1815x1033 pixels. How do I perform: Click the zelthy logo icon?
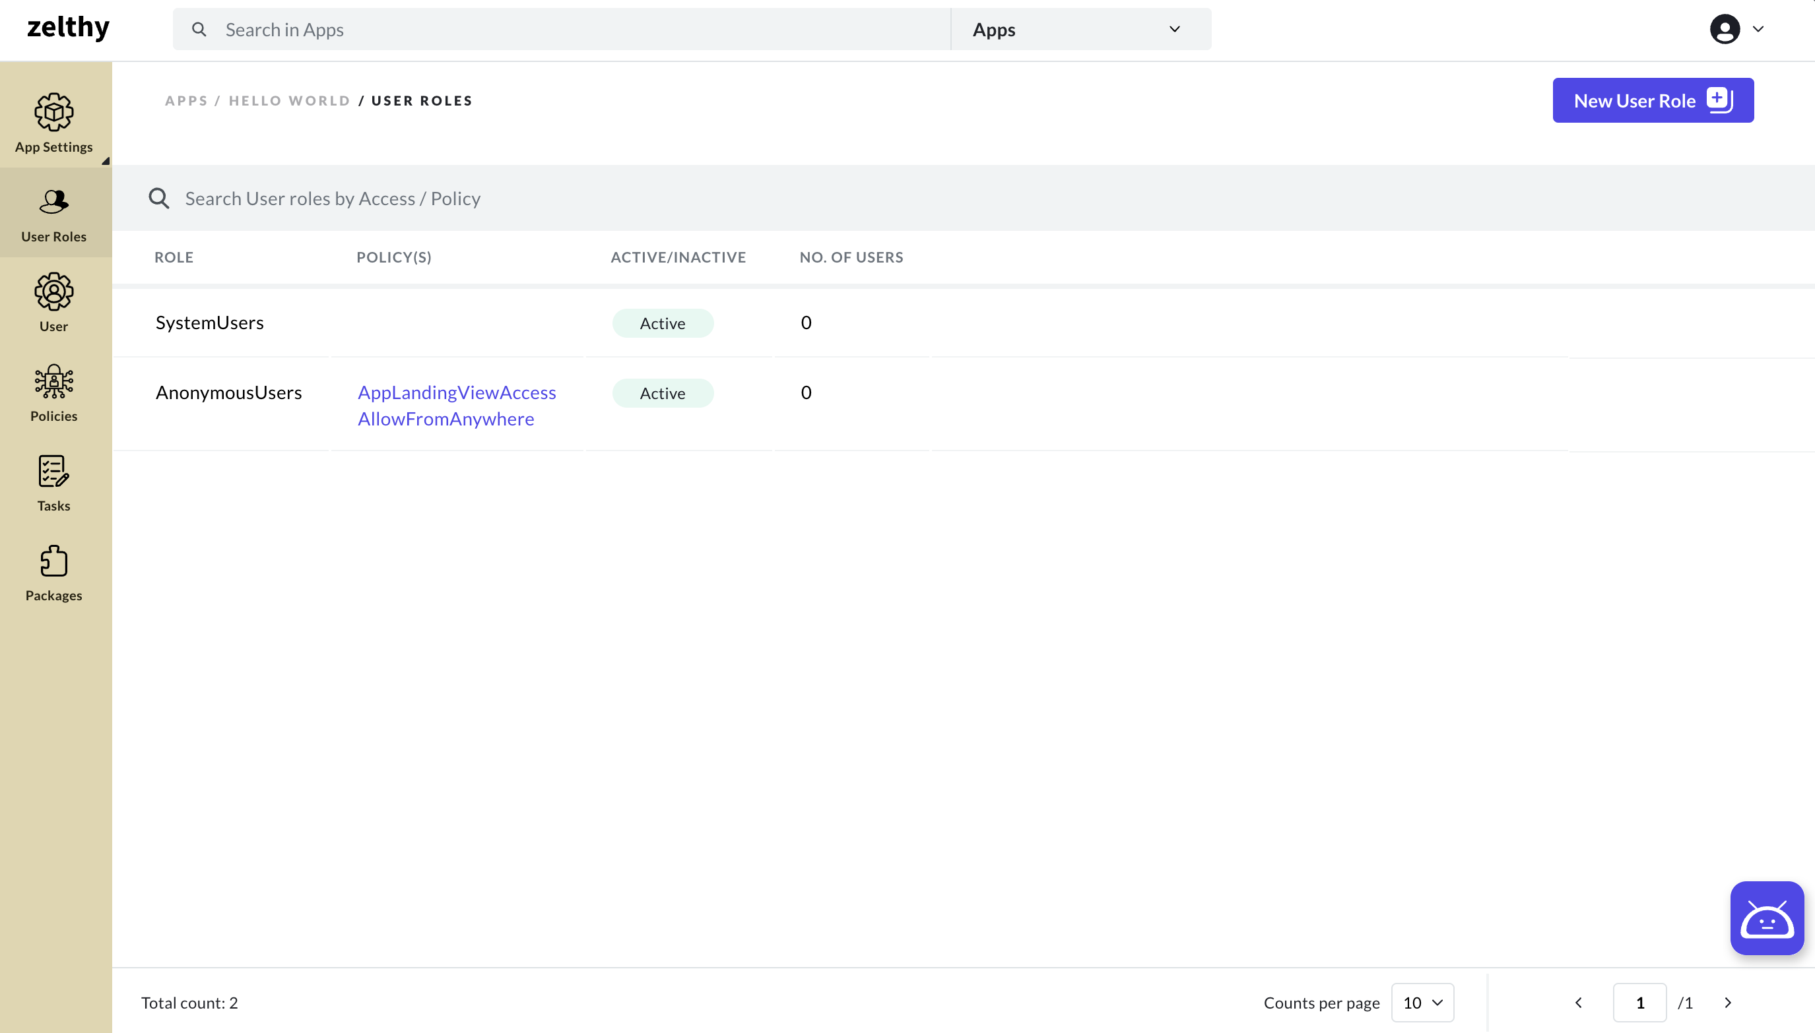(x=67, y=28)
